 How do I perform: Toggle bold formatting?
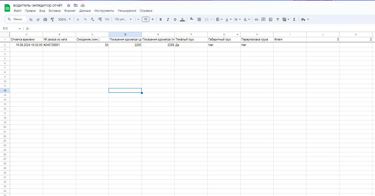[160, 20]
